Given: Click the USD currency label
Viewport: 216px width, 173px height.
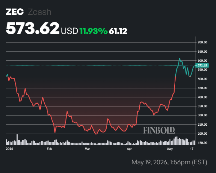Looking at the screenshot, I should pos(69,31).
